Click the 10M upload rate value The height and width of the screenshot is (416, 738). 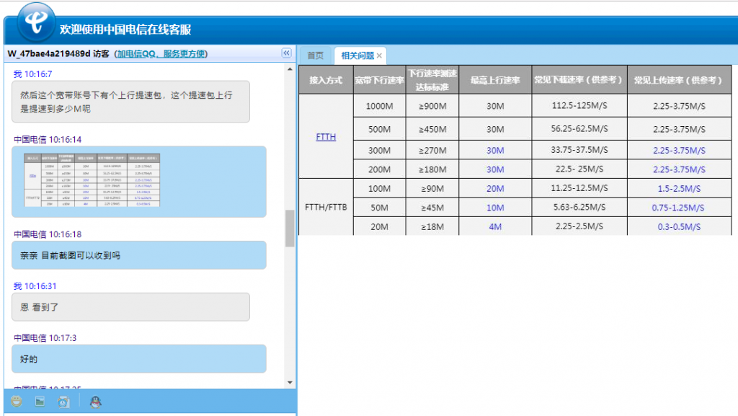pos(495,208)
